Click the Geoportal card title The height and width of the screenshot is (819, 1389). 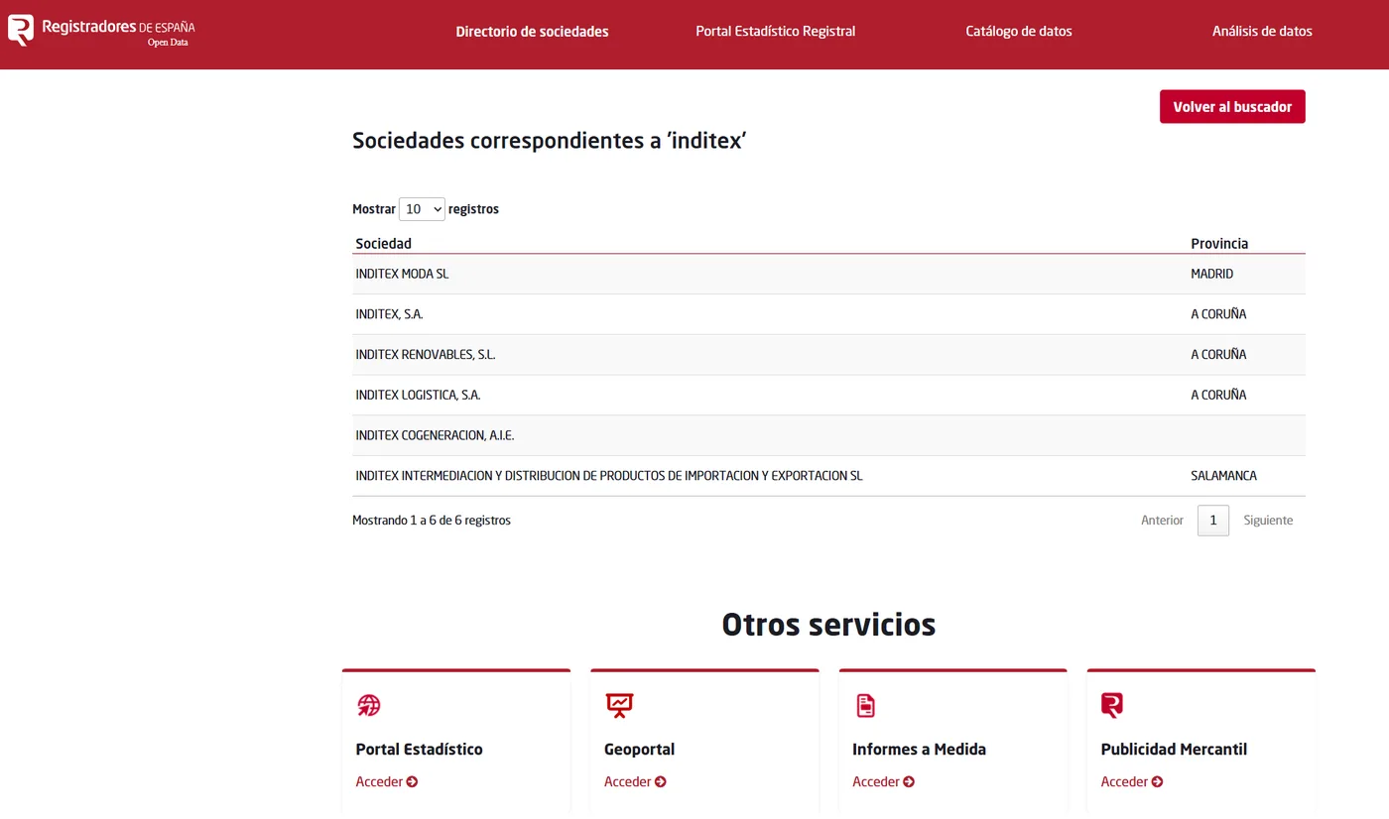coord(639,750)
